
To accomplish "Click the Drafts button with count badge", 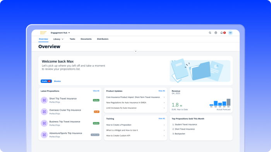I will pos(46,81).
